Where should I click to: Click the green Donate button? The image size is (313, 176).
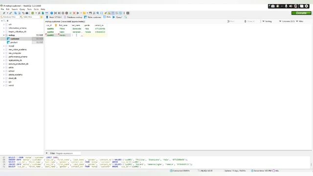point(301,13)
